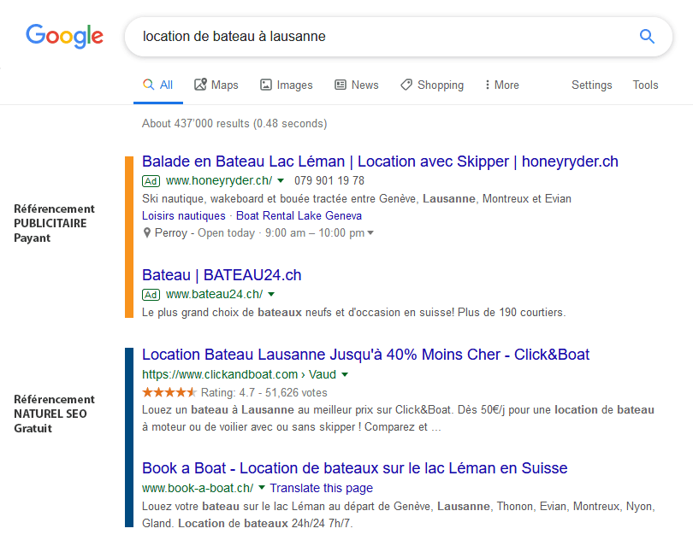693x552 pixels.
Task: Click the Open today 9:00 am – 10:00 pm text
Action: coord(281,233)
